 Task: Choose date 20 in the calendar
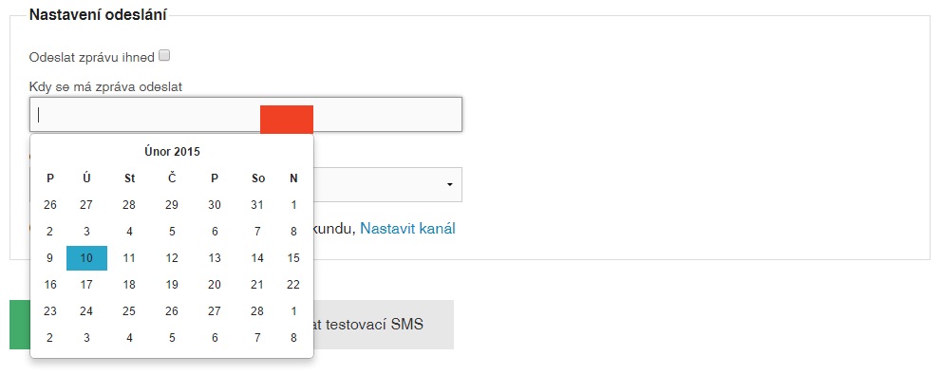click(215, 285)
